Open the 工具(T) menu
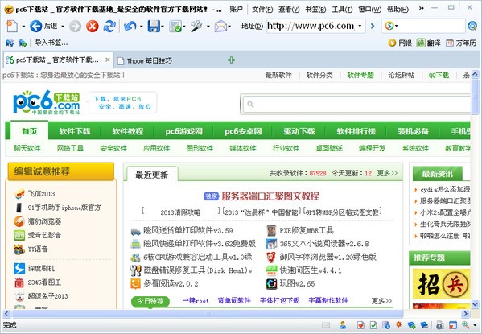The width and height of the screenshot is (482, 334). tap(342, 10)
